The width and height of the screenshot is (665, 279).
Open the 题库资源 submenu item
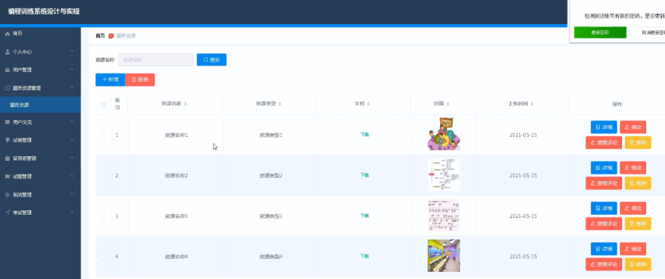[x=40, y=104]
